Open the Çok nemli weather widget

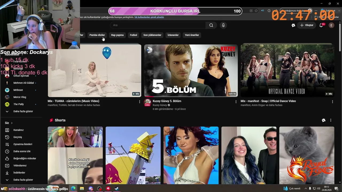(292, 189)
